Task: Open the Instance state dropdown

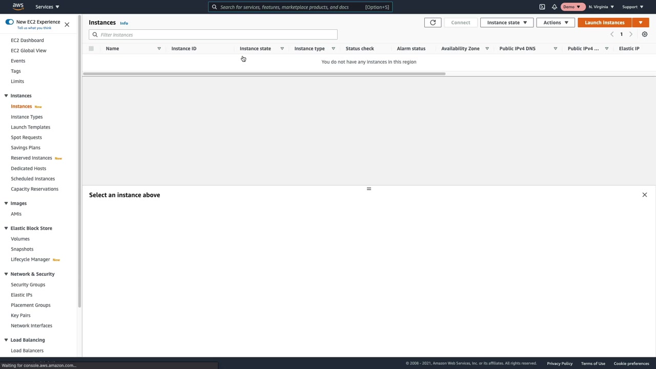Action: pyautogui.click(x=507, y=23)
